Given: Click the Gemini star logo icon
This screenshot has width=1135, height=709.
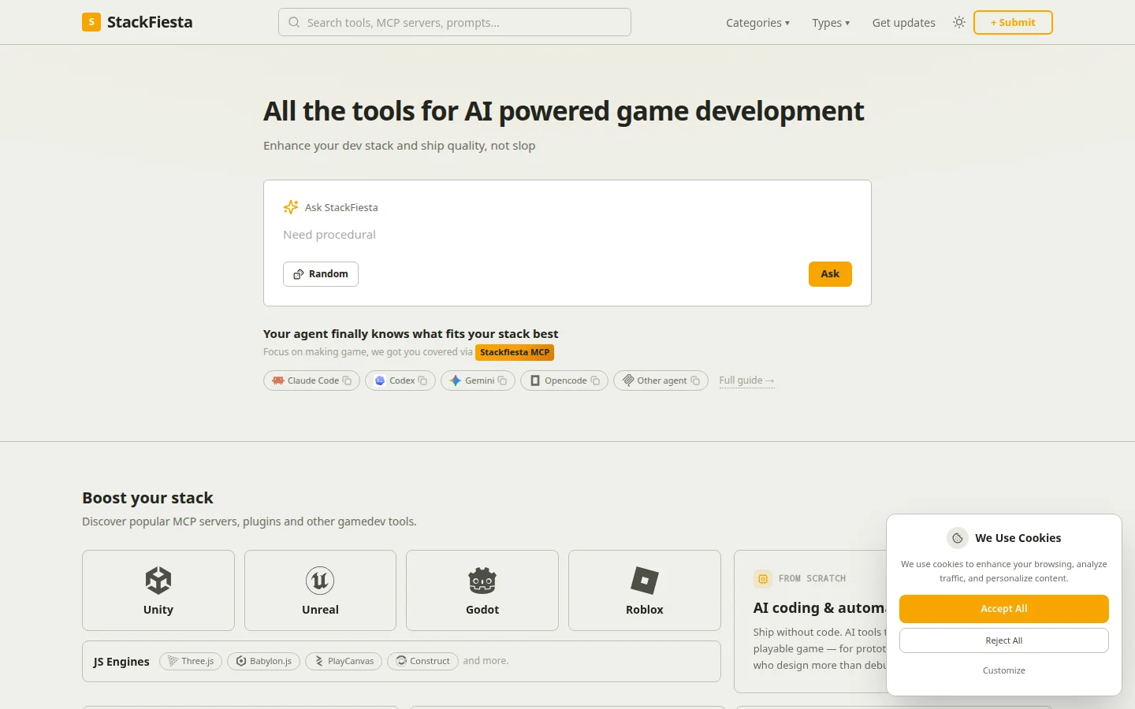Looking at the screenshot, I should pyautogui.click(x=455, y=380).
